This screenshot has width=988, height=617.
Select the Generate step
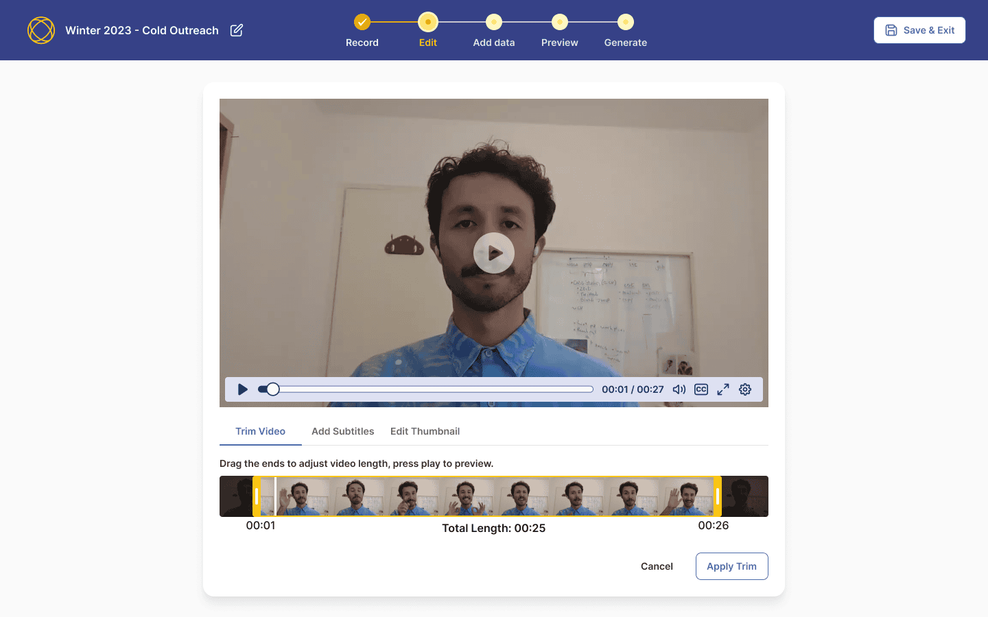pyautogui.click(x=626, y=31)
